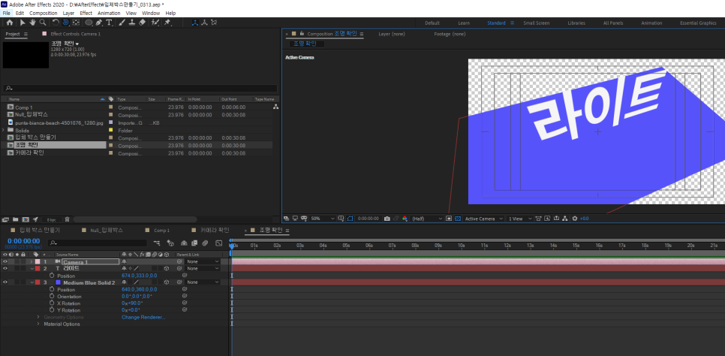725x356 pixels.
Task: Click the Home icon in the toolbar
Action: coord(9,23)
